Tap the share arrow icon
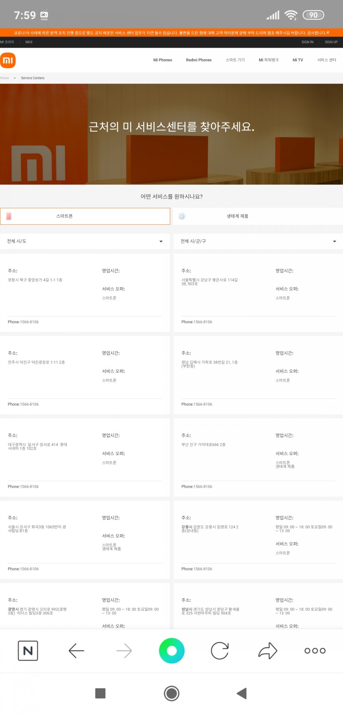 tap(268, 651)
